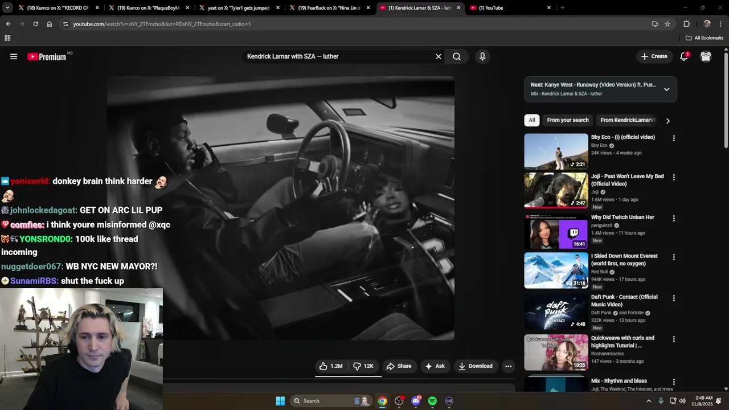729x410 pixels.
Task: Open Chrome extensions puzzle icon
Action: point(686,24)
